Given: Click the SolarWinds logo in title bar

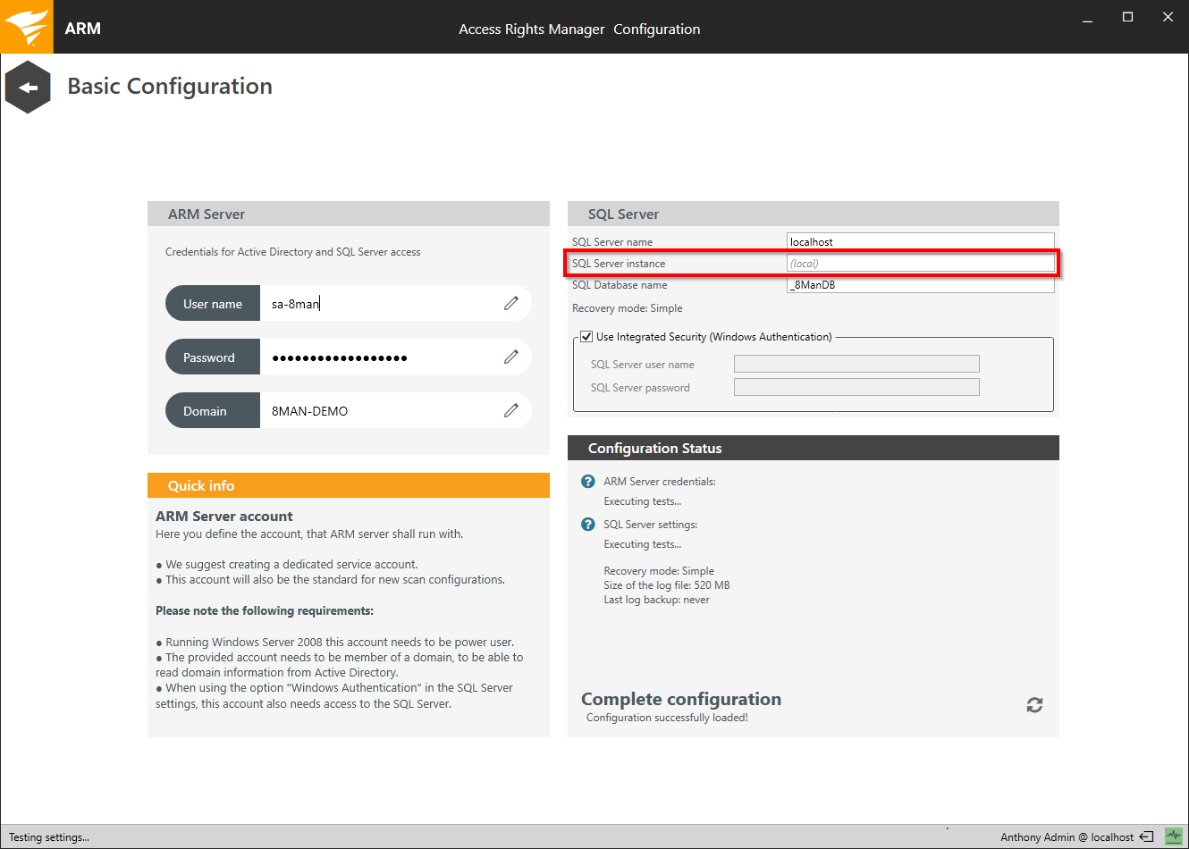Looking at the screenshot, I should (27, 27).
